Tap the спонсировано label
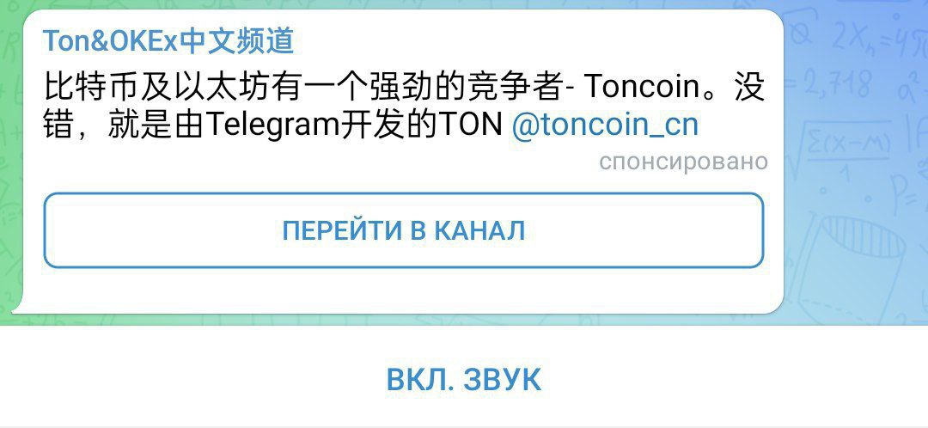The width and height of the screenshot is (928, 428). pyautogui.click(x=684, y=161)
